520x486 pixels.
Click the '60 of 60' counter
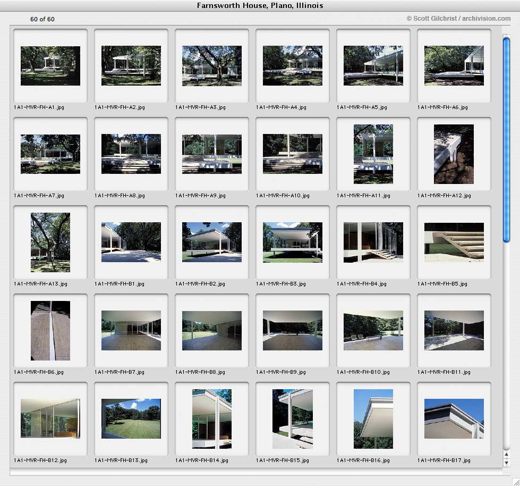click(42, 19)
